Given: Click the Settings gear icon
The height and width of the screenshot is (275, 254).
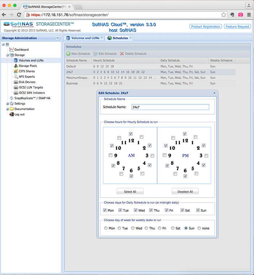Looking at the screenshot, I should (12, 104).
